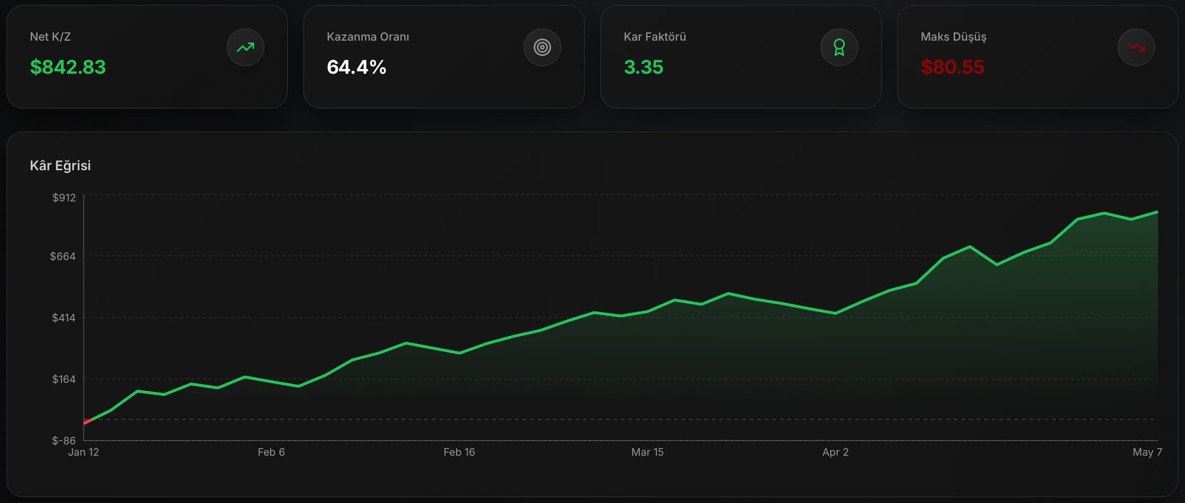Viewport: 1185px width, 503px height.
Task: Click the Kazanma Oranı label
Action: point(368,37)
